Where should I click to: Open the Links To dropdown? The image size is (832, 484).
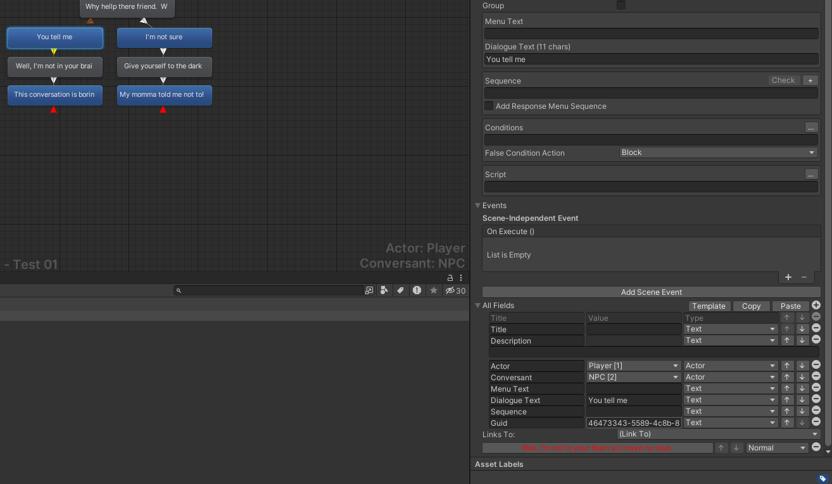(x=719, y=434)
